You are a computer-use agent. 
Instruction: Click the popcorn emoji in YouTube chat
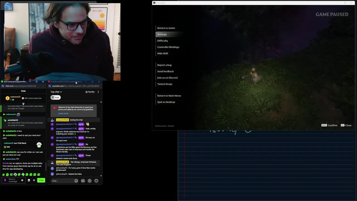click(x=87, y=124)
